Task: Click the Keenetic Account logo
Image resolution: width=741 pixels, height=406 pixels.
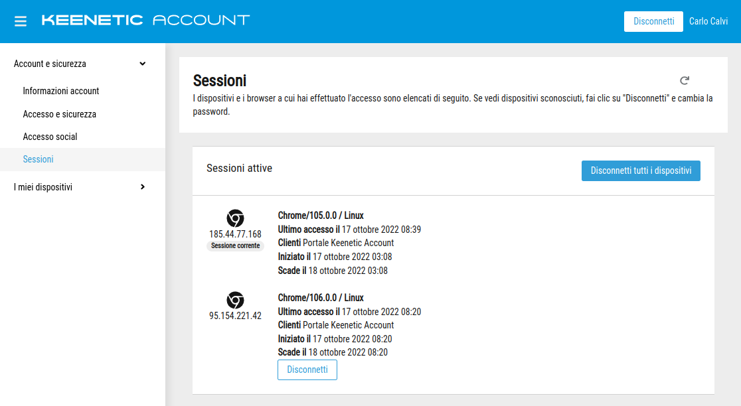Action: (x=145, y=20)
